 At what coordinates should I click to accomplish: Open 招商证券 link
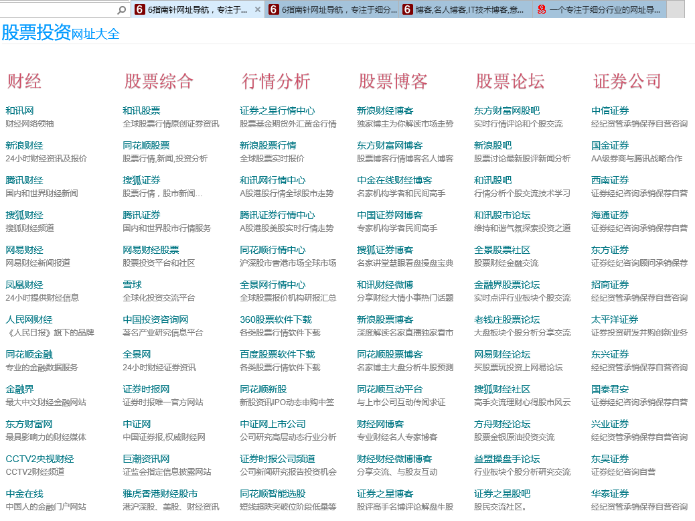[x=610, y=285]
